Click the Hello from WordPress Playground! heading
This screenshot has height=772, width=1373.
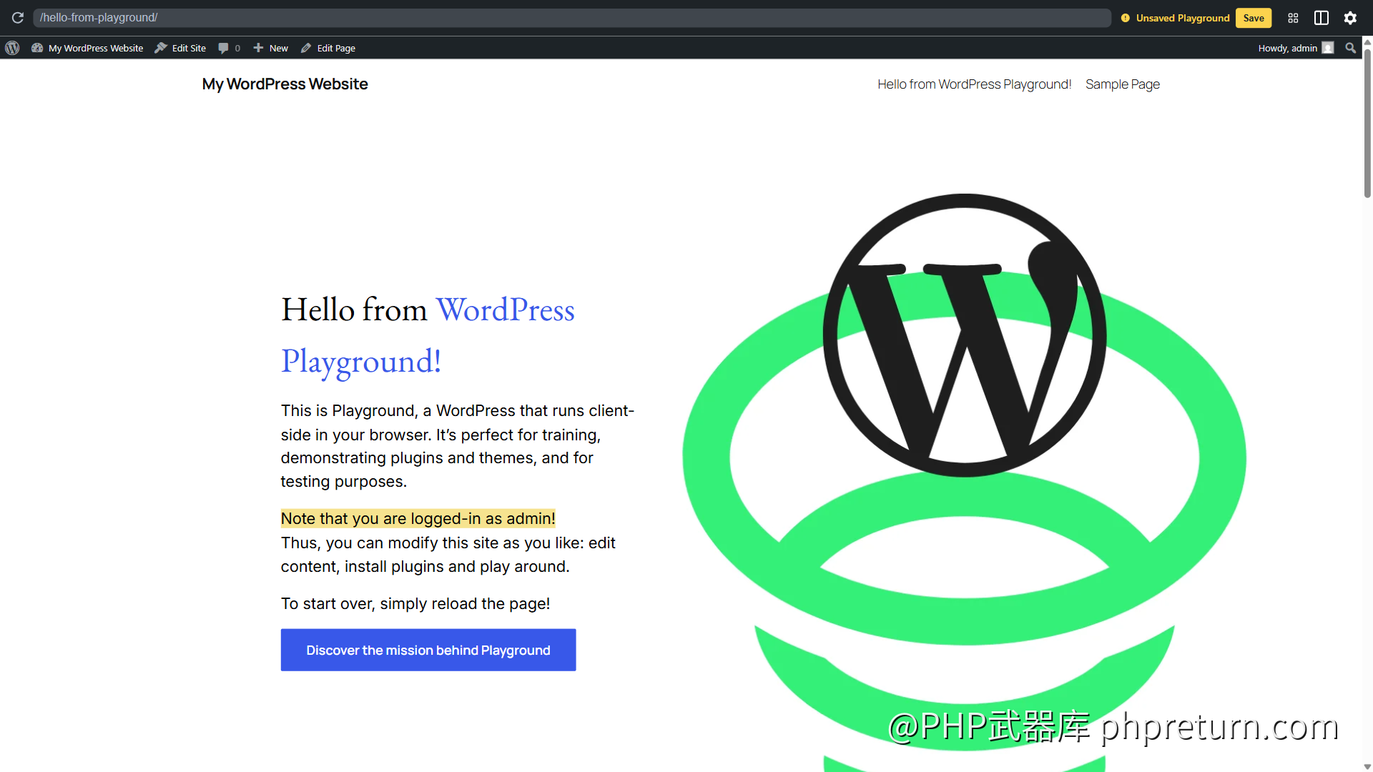428,335
